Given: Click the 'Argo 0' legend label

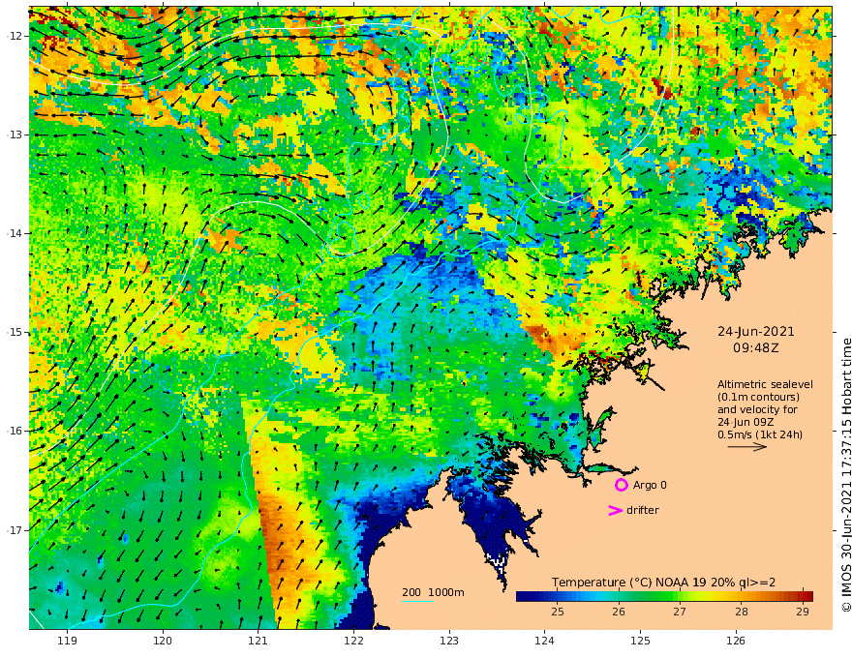Looking at the screenshot, I should tap(650, 485).
